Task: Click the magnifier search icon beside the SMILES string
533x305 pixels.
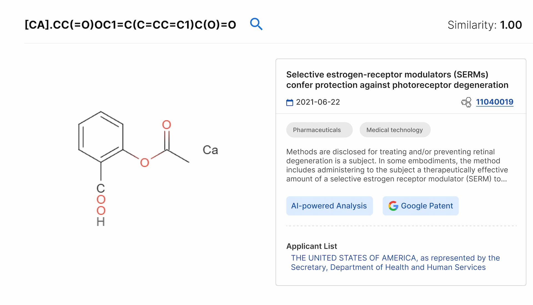Action: click(x=256, y=24)
